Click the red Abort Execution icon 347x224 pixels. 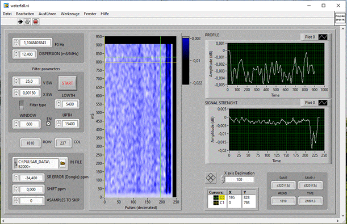click(x=36, y=22)
